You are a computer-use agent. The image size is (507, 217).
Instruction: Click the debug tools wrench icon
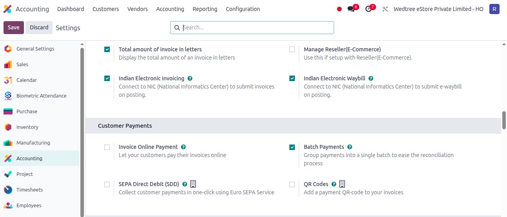pos(385,9)
